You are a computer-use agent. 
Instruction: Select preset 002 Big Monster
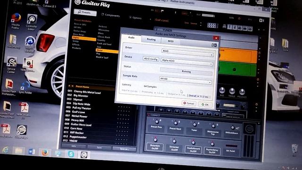(77, 95)
